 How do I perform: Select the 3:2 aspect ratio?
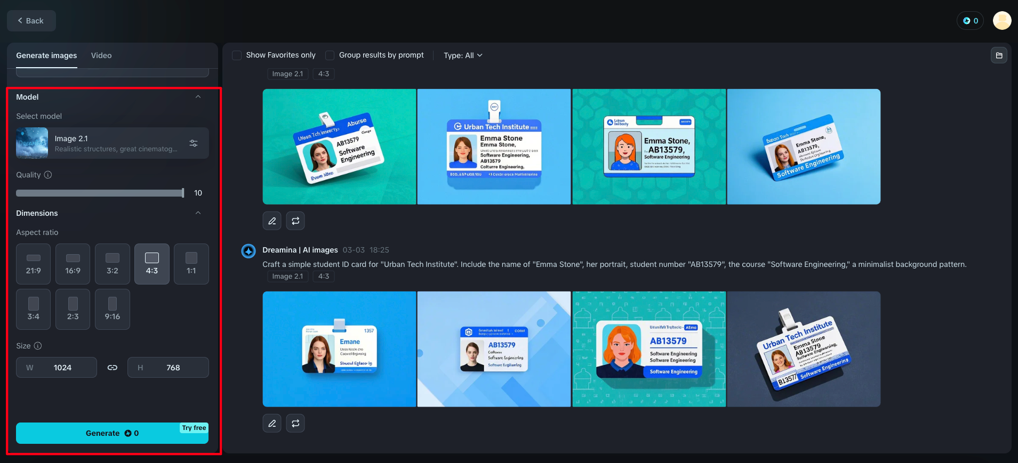point(112,264)
